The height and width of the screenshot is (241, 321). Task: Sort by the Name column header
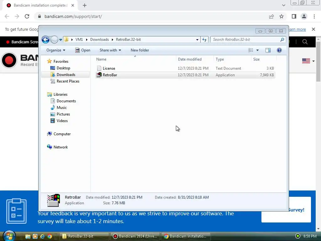pyautogui.click(x=135, y=59)
